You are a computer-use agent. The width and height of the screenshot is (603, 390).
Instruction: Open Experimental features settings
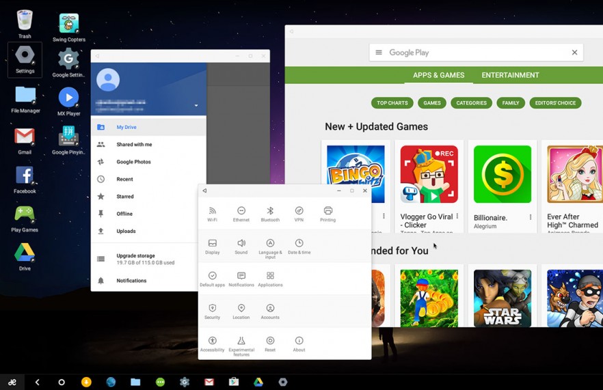pos(241,346)
